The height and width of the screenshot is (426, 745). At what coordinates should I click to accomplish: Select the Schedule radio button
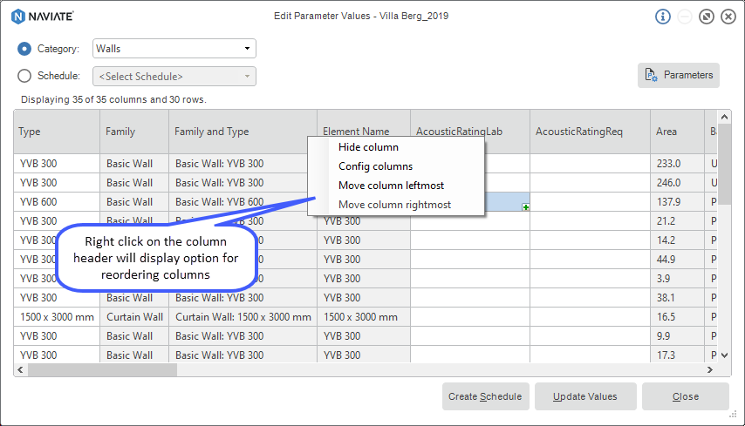24,76
